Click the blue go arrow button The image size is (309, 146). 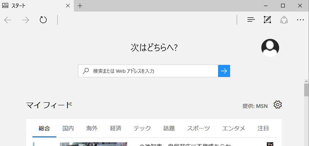tap(224, 71)
